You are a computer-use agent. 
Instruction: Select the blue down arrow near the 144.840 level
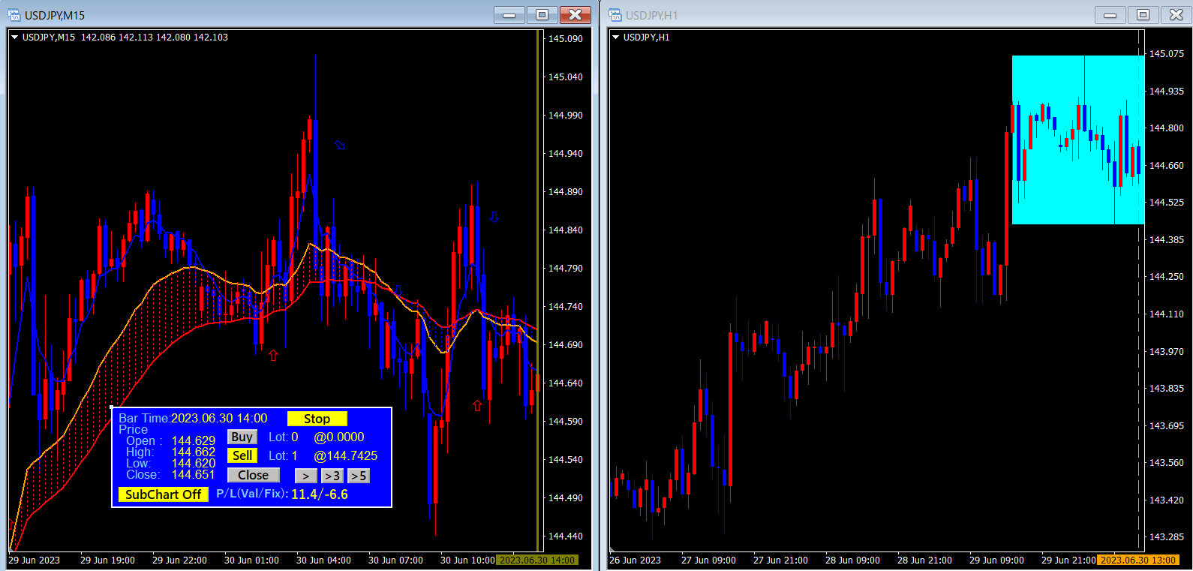click(494, 218)
